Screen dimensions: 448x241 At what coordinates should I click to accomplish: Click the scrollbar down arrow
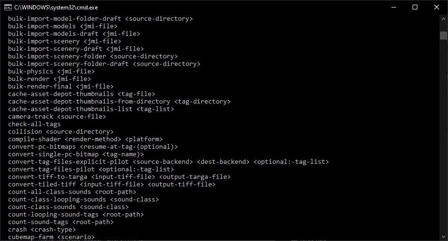pyautogui.click(x=443, y=236)
